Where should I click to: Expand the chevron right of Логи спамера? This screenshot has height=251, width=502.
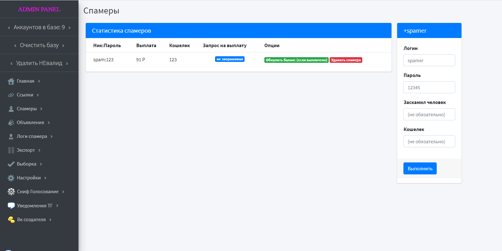point(52,137)
